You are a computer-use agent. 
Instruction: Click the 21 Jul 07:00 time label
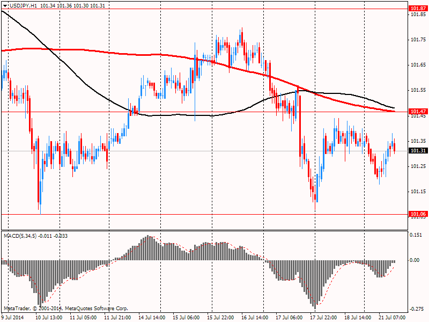click(393, 318)
